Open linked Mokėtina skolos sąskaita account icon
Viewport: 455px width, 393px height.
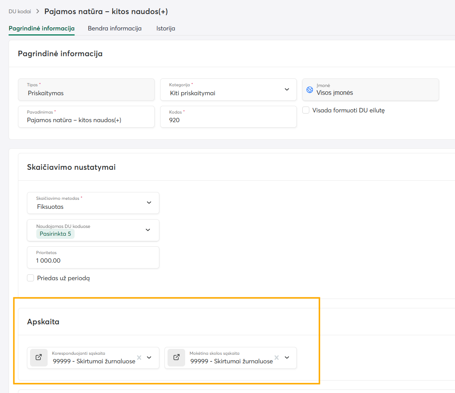click(x=176, y=357)
